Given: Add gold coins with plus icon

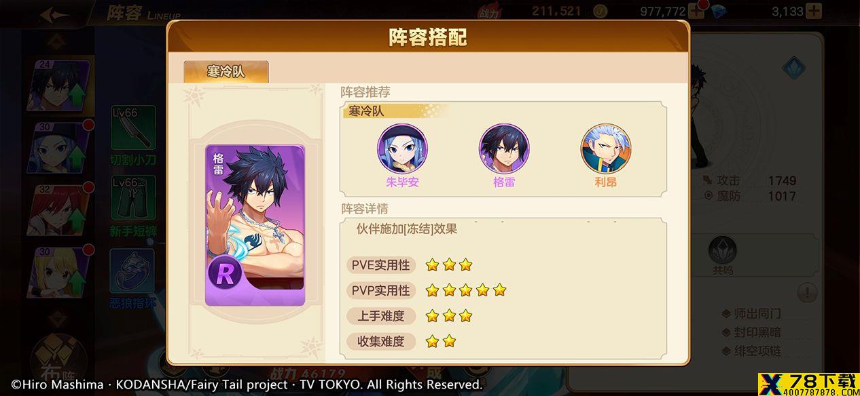Looking at the screenshot, I should [695, 11].
